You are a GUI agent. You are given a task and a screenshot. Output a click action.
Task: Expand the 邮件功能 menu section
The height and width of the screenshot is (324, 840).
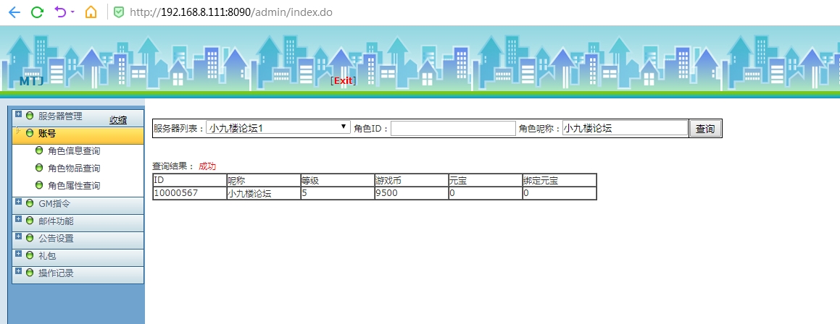19,220
